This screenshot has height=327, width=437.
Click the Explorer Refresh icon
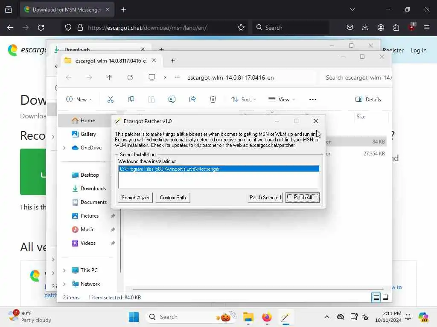click(x=130, y=77)
